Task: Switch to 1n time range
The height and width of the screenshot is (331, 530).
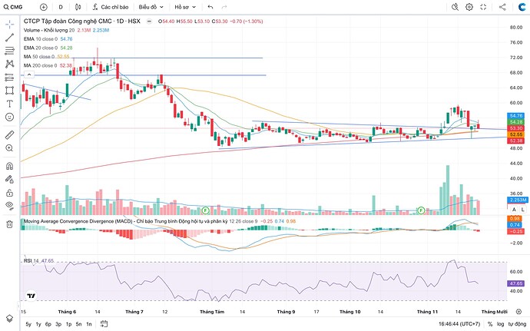Action: pyautogui.click(x=89, y=324)
